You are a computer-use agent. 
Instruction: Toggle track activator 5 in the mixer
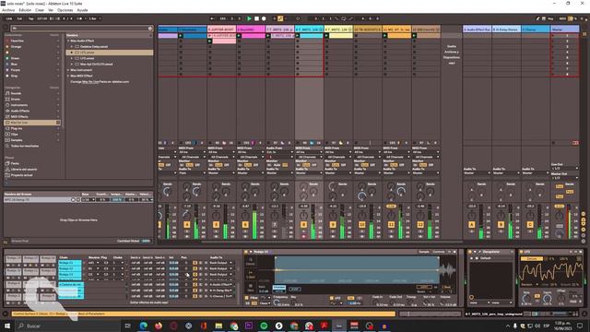point(216,224)
